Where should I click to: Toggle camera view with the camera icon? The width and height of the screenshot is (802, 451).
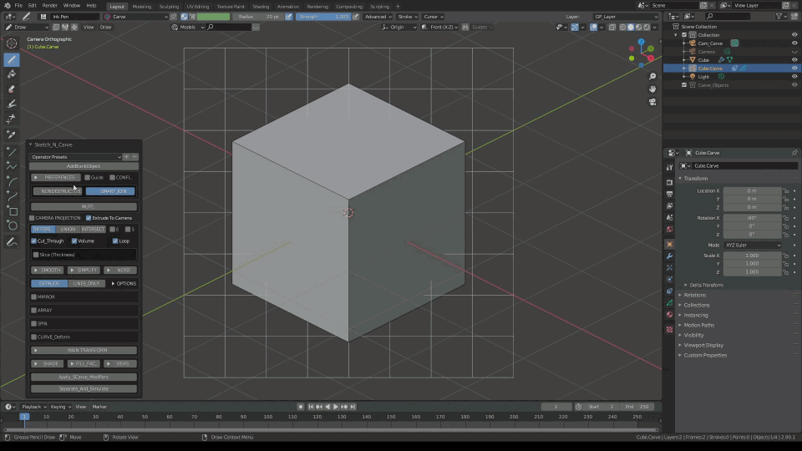[x=652, y=102]
